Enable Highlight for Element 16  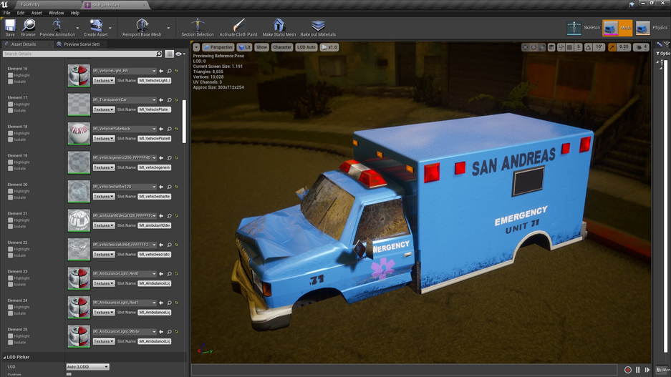click(x=11, y=76)
